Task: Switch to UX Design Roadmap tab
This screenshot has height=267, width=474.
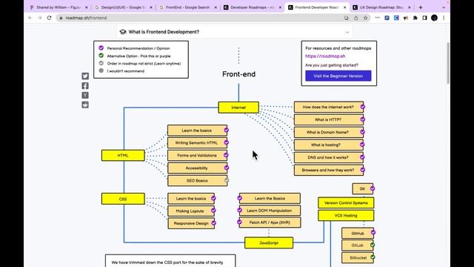Action: pos(381,7)
